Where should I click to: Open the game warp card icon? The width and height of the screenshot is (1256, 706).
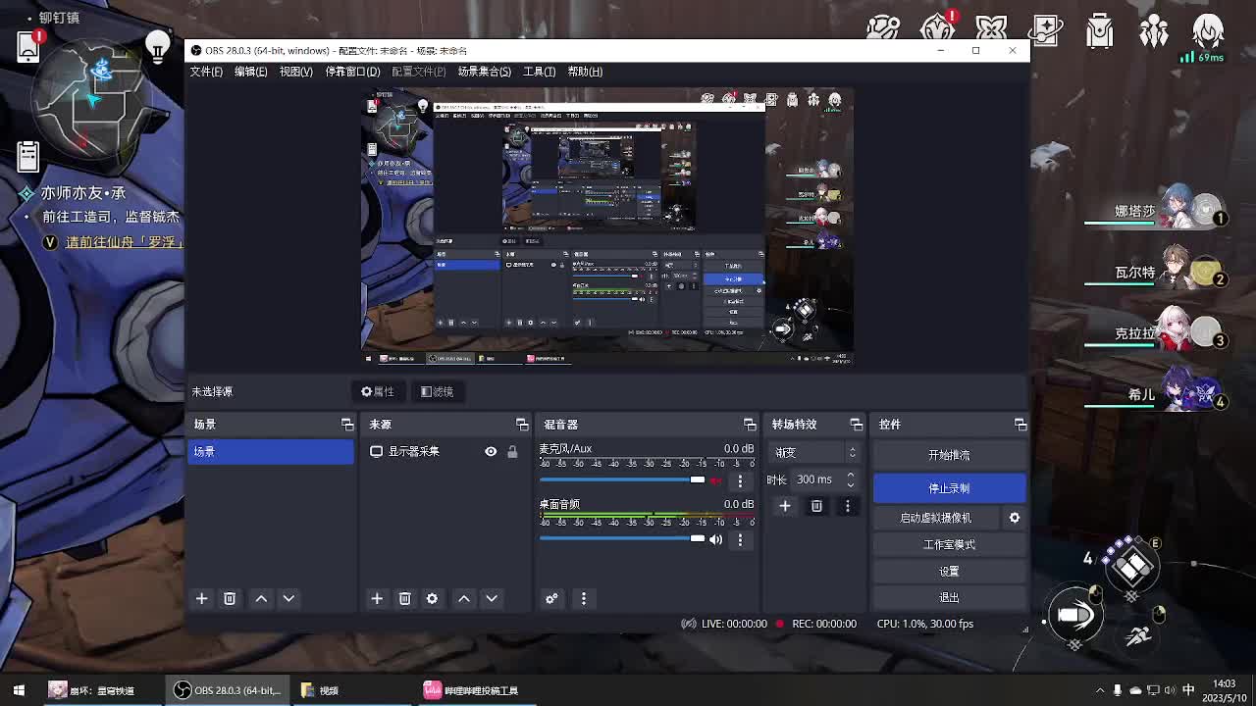tap(1046, 29)
